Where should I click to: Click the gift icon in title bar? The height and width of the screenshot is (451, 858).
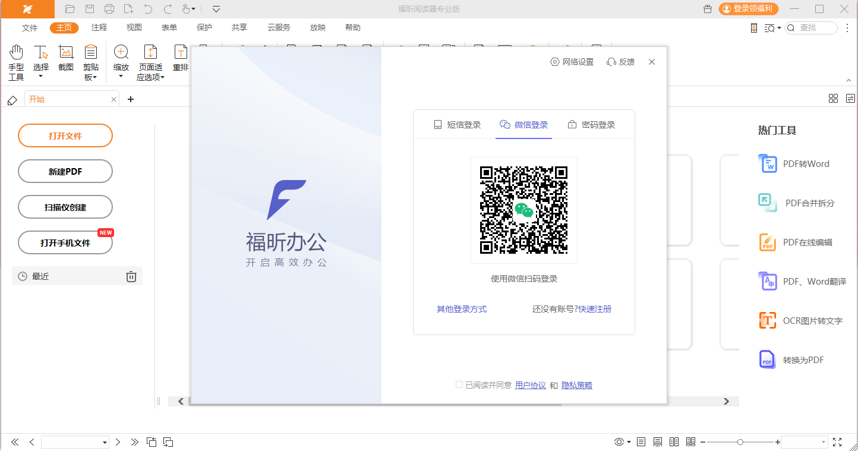(707, 9)
